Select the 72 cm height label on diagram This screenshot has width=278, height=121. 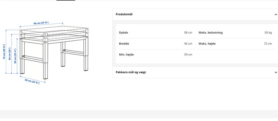click(4, 52)
